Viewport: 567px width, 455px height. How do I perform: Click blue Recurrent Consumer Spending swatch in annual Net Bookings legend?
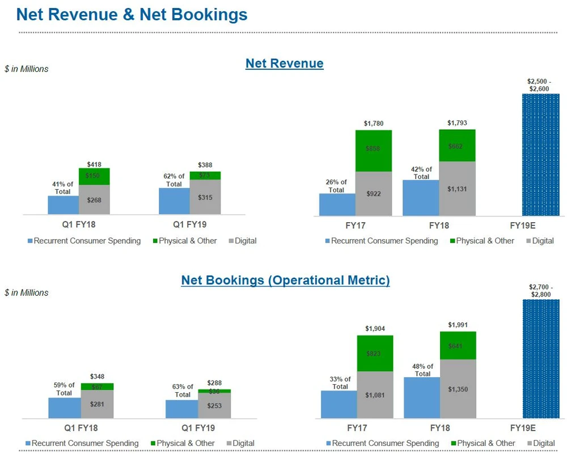click(328, 444)
